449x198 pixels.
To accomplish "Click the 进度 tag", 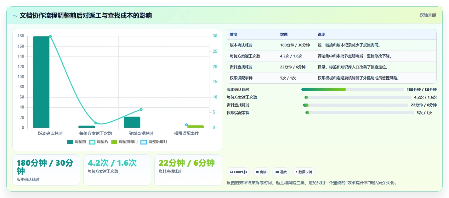I will (x=281, y=172).
